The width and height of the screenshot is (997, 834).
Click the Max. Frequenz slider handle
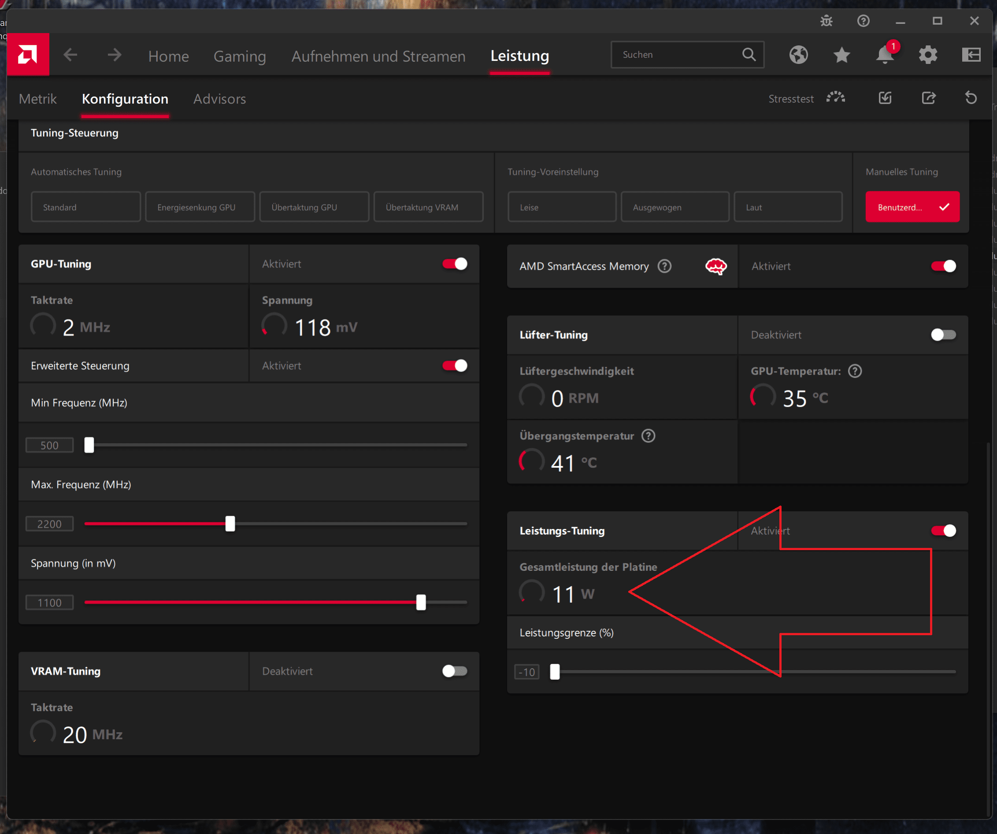pyautogui.click(x=230, y=524)
